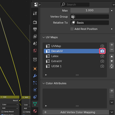Add a new color attribute
This screenshot has width=115, height=115.
[x=112, y=91]
